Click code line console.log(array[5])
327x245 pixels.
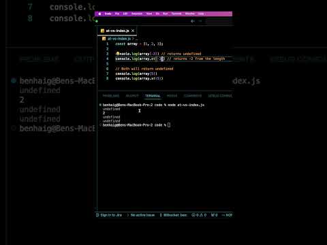[x=136, y=73]
